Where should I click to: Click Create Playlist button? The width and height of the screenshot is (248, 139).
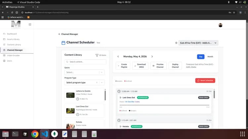(x=123, y=66)
